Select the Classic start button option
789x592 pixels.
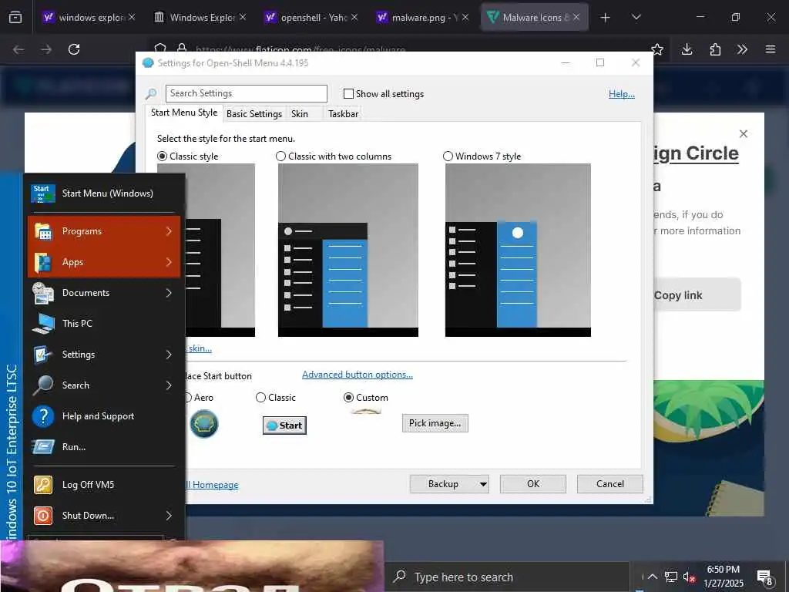260,397
